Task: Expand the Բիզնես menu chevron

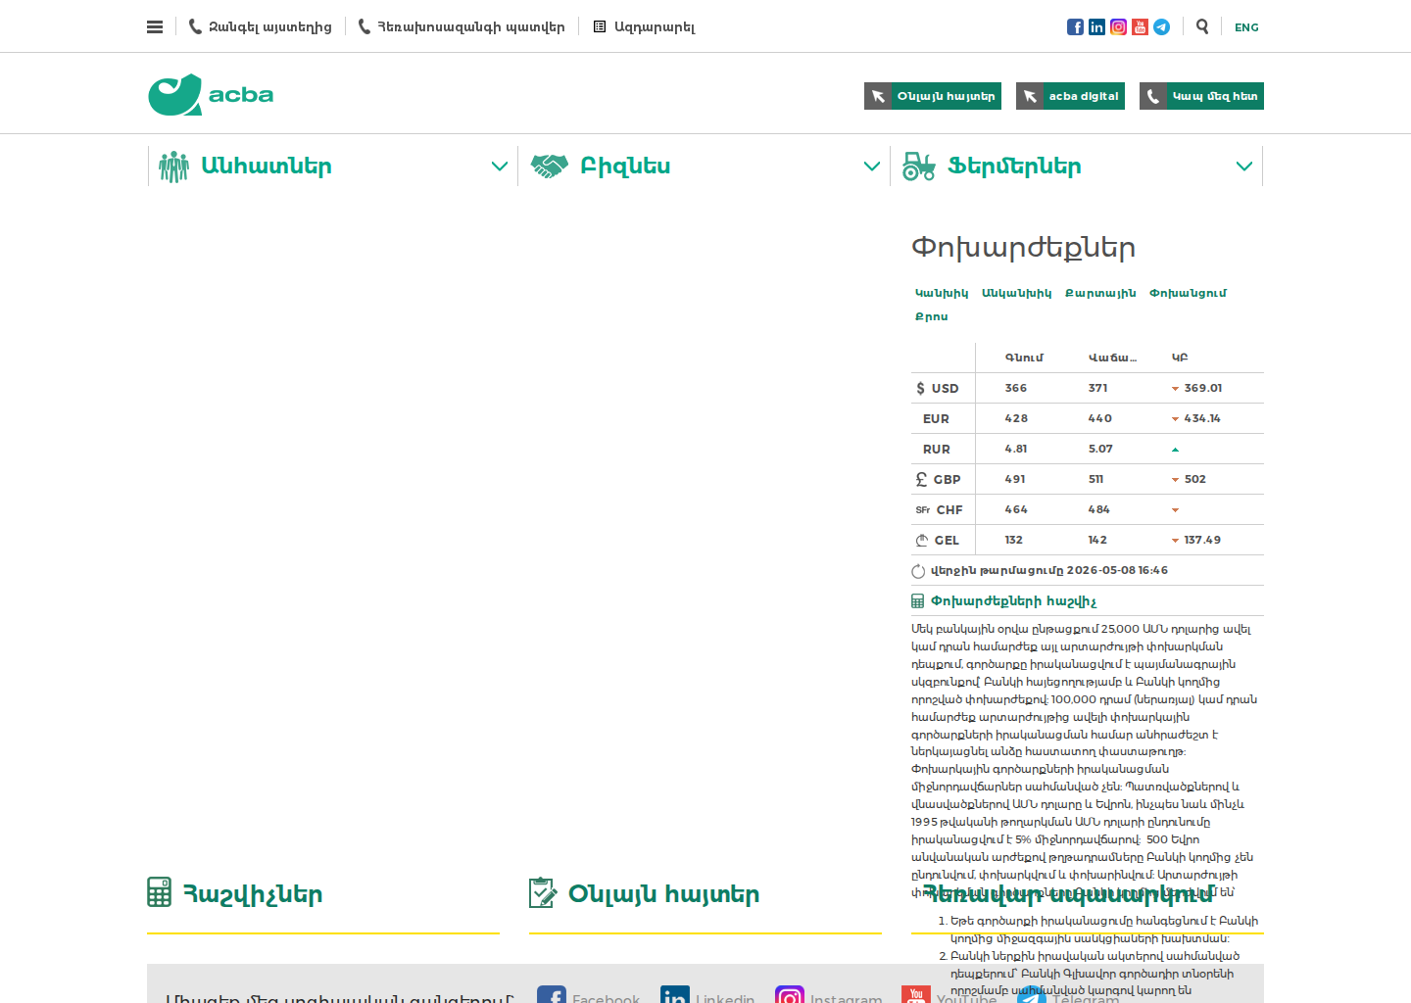Action: (x=872, y=167)
